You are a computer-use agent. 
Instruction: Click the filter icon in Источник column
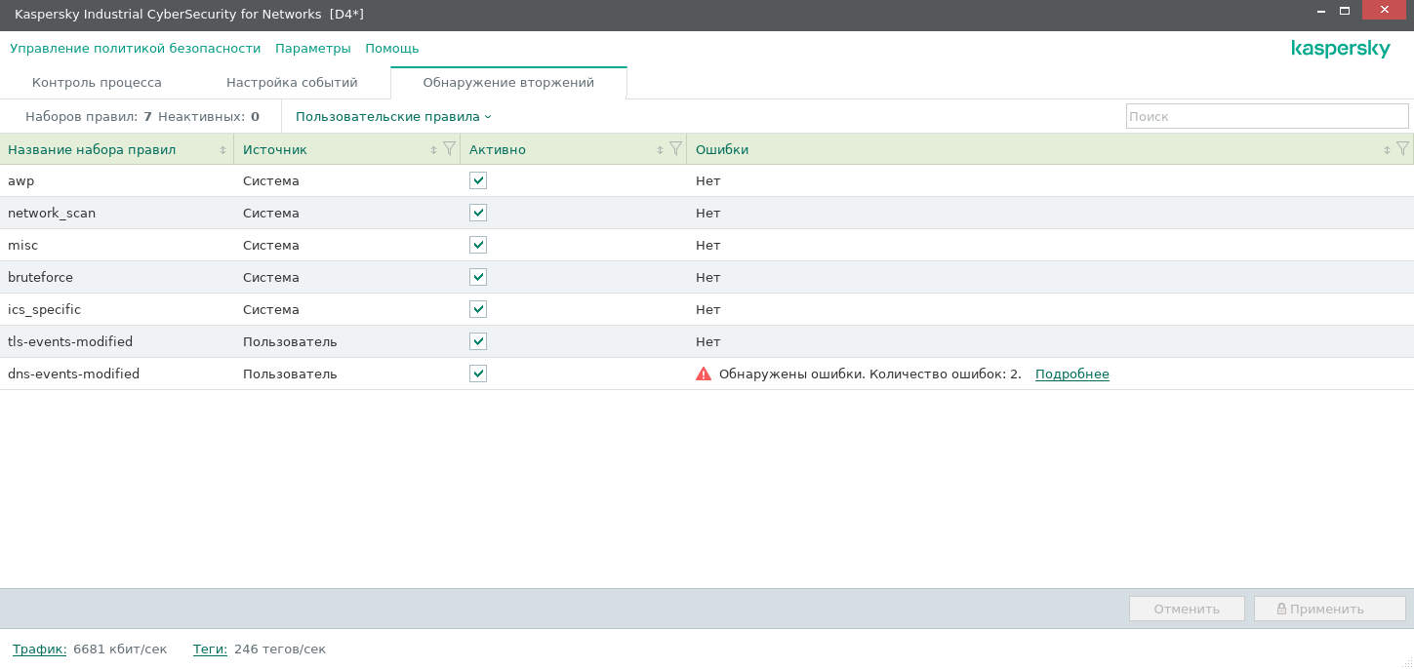click(449, 149)
